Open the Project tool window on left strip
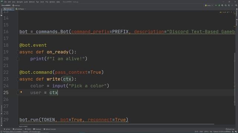Viewport: 238px width, 133px height. [1, 12]
